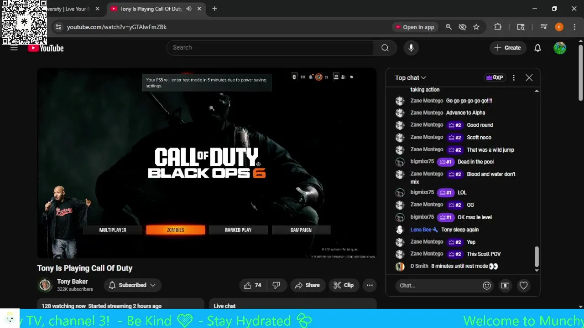
Task: Open the Chrome media control icon
Action: [543, 27]
